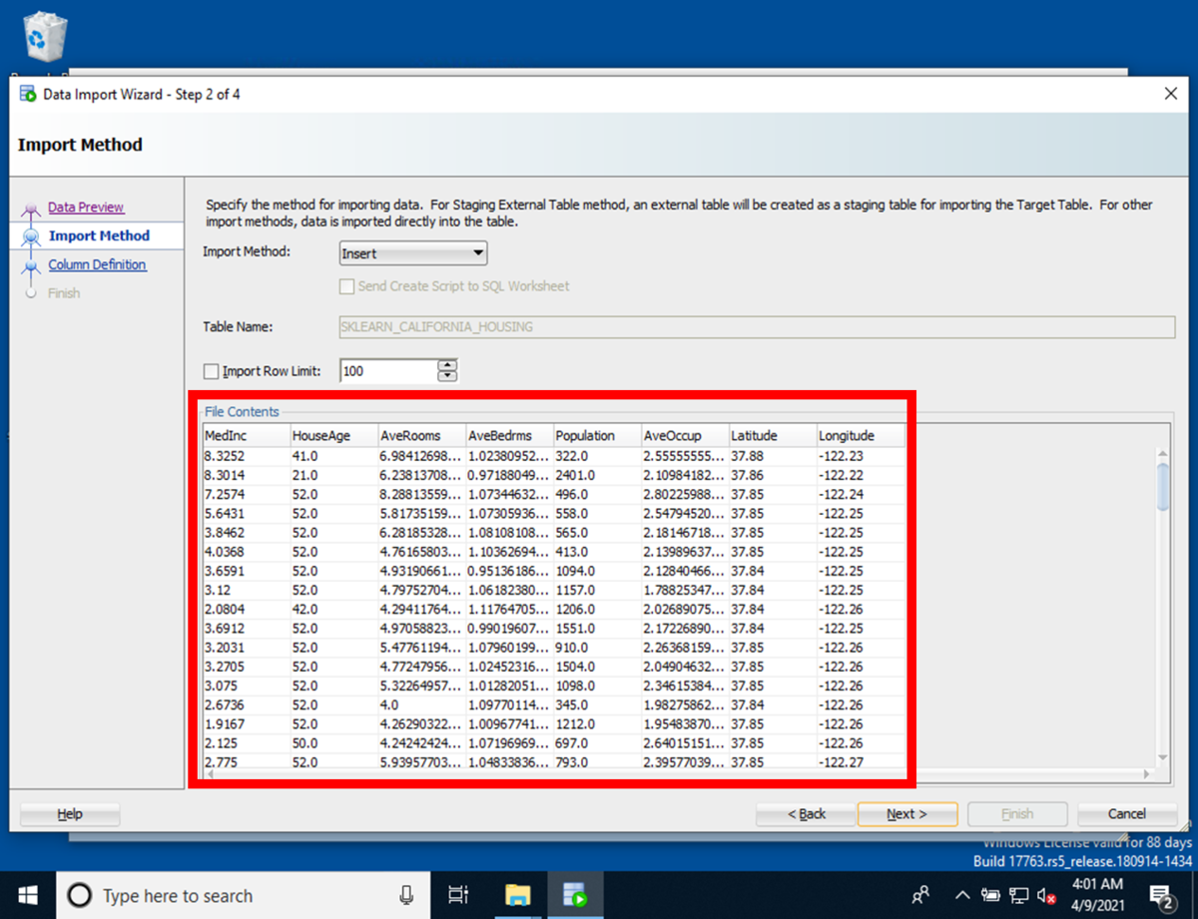Open the Recycle Bin desktop icon
Image resolution: width=1198 pixels, height=919 pixels.
pos(46,38)
